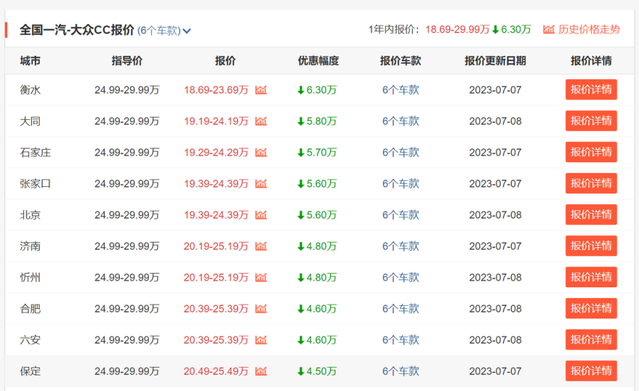Viewport: 639px width, 391px height.
Task: Open price trend chart icon for 保定
Action: (261, 371)
